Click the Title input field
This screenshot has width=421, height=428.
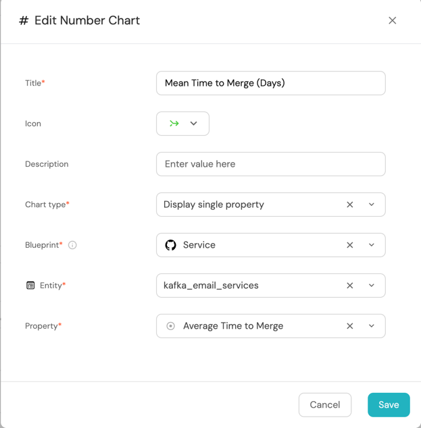click(x=270, y=83)
